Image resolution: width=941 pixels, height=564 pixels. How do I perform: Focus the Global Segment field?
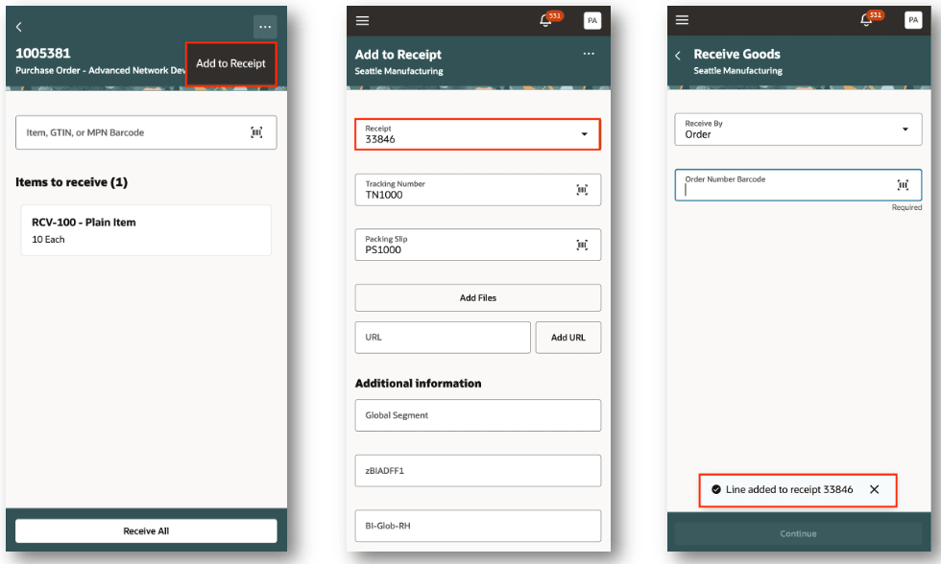478,415
